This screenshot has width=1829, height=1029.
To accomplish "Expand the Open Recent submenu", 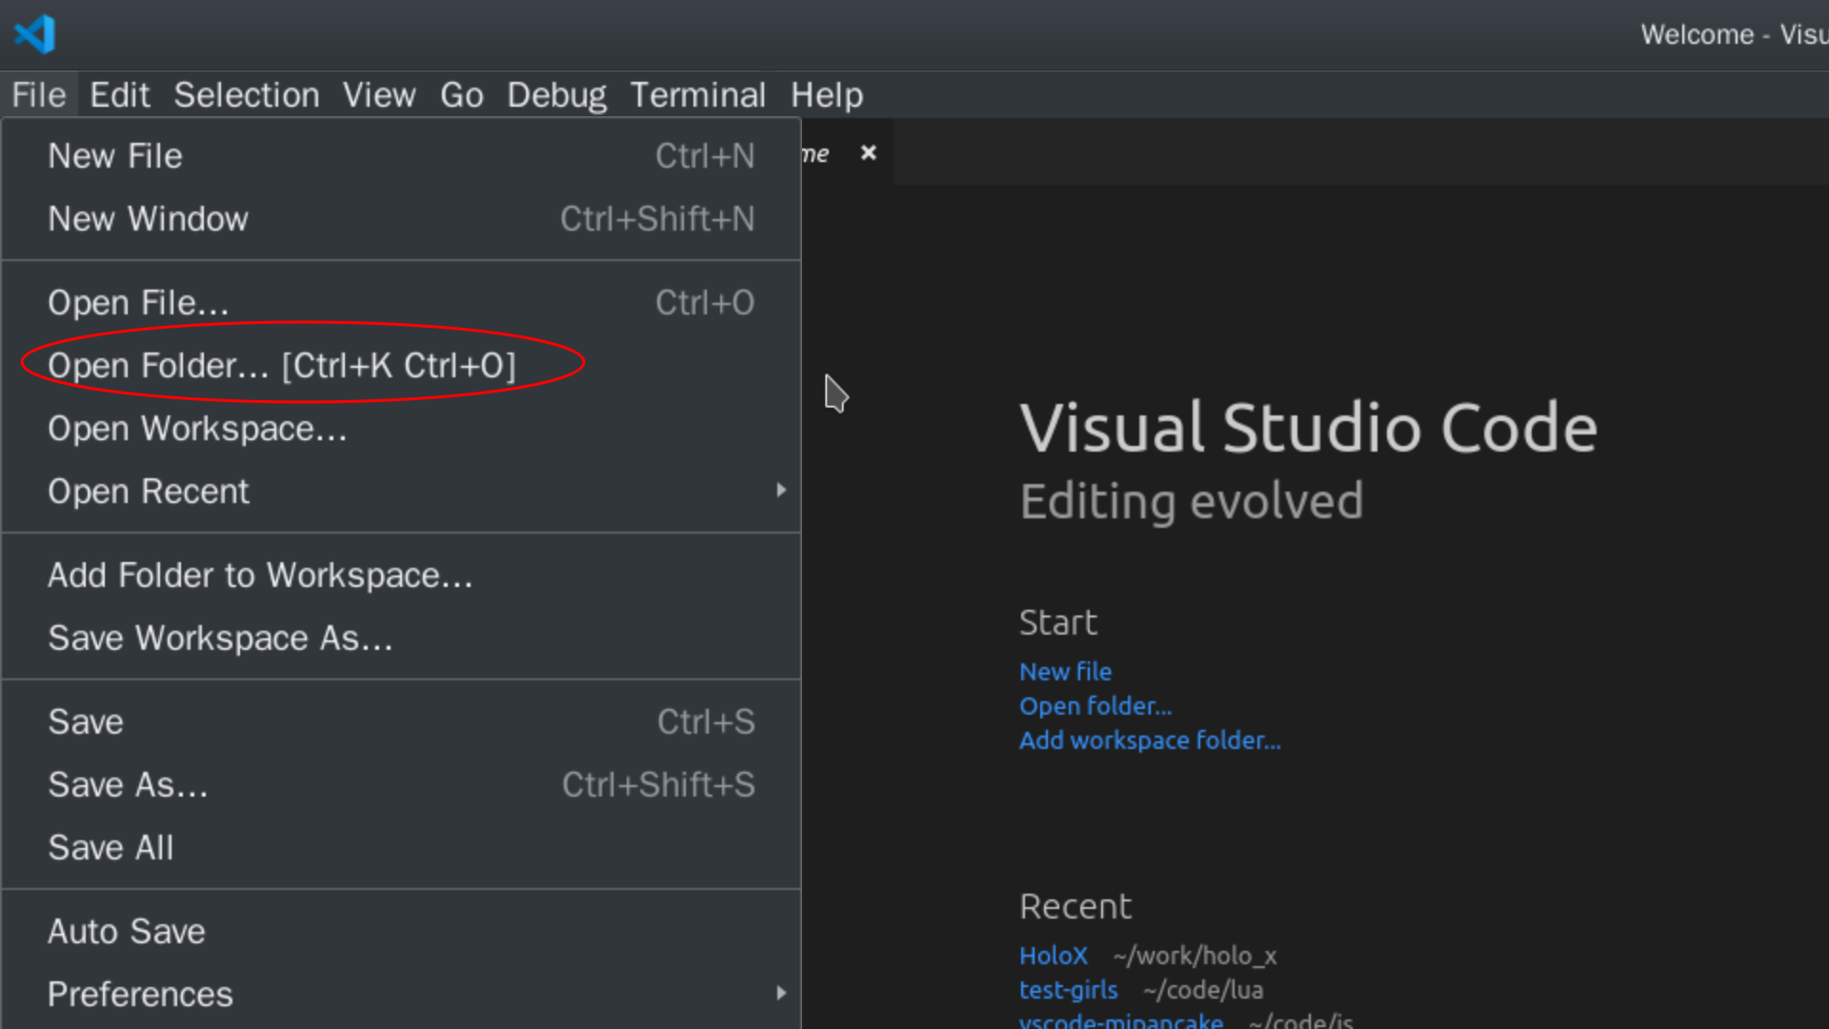I will pyautogui.click(x=401, y=492).
